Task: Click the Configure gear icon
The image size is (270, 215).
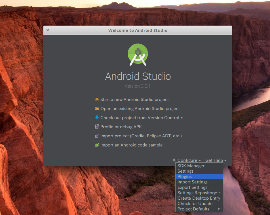Action: pos(174,160)
